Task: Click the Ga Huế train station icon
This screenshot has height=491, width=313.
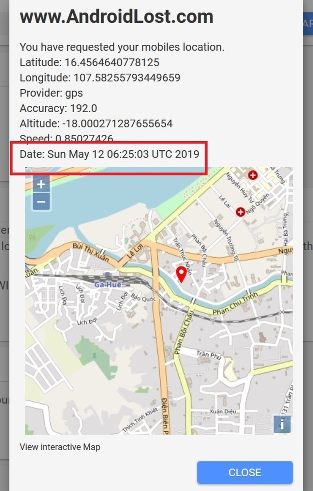Action: pyautogui.click(x=108, y=275)
